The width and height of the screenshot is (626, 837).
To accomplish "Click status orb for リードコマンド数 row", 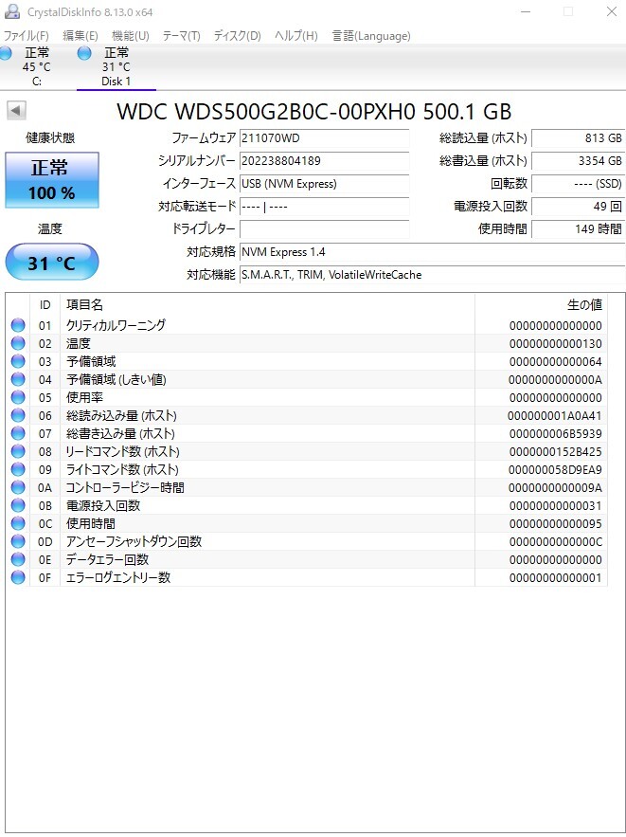I will 18,451.
